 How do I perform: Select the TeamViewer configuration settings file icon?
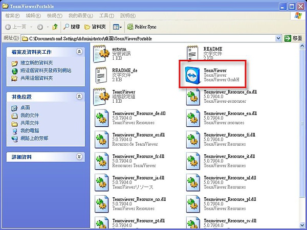tap(101, 97)
